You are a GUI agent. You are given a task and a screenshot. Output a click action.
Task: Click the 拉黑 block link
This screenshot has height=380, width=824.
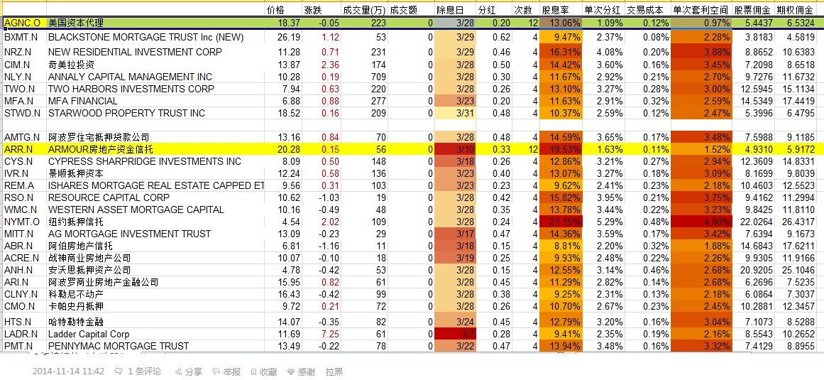334,371
